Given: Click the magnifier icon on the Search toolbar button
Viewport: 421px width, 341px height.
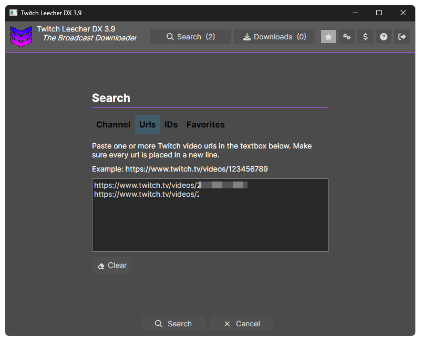Looking at the screenshot, I should (169, 37).
